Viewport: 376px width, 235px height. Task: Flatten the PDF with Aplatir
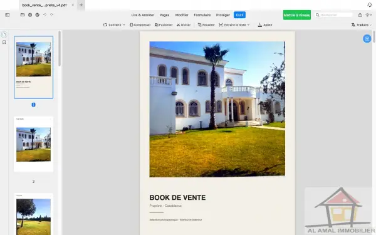265,24
